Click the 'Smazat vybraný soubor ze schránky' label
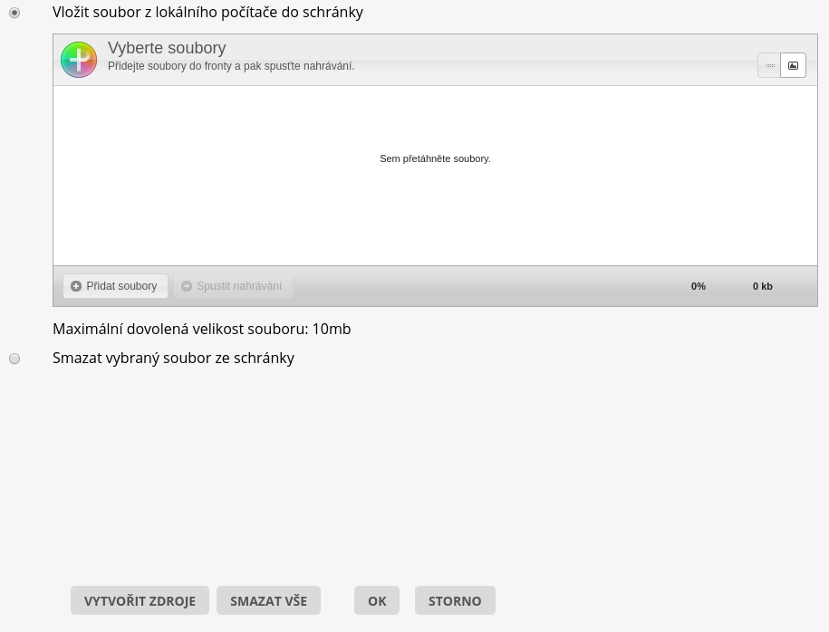The width and height of the screenshot is (829, 632). coord(173,359)
